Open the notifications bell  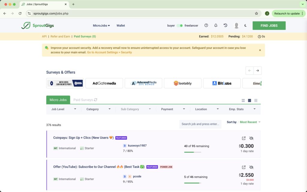point(216,25)
